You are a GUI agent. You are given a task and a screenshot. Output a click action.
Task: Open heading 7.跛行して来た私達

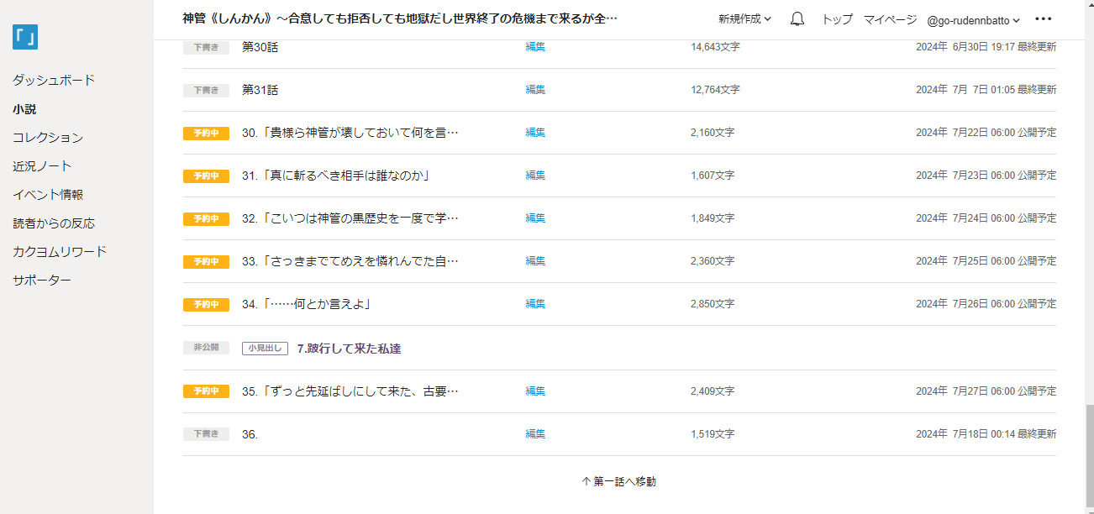click(349, 349)
